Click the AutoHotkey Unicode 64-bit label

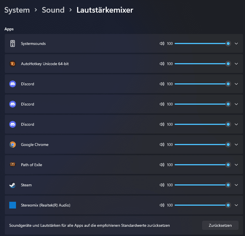click(x=45, y=64)
